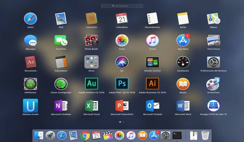244x142 pixels.
Task: Launch HWMonitor
Action: 31,84
